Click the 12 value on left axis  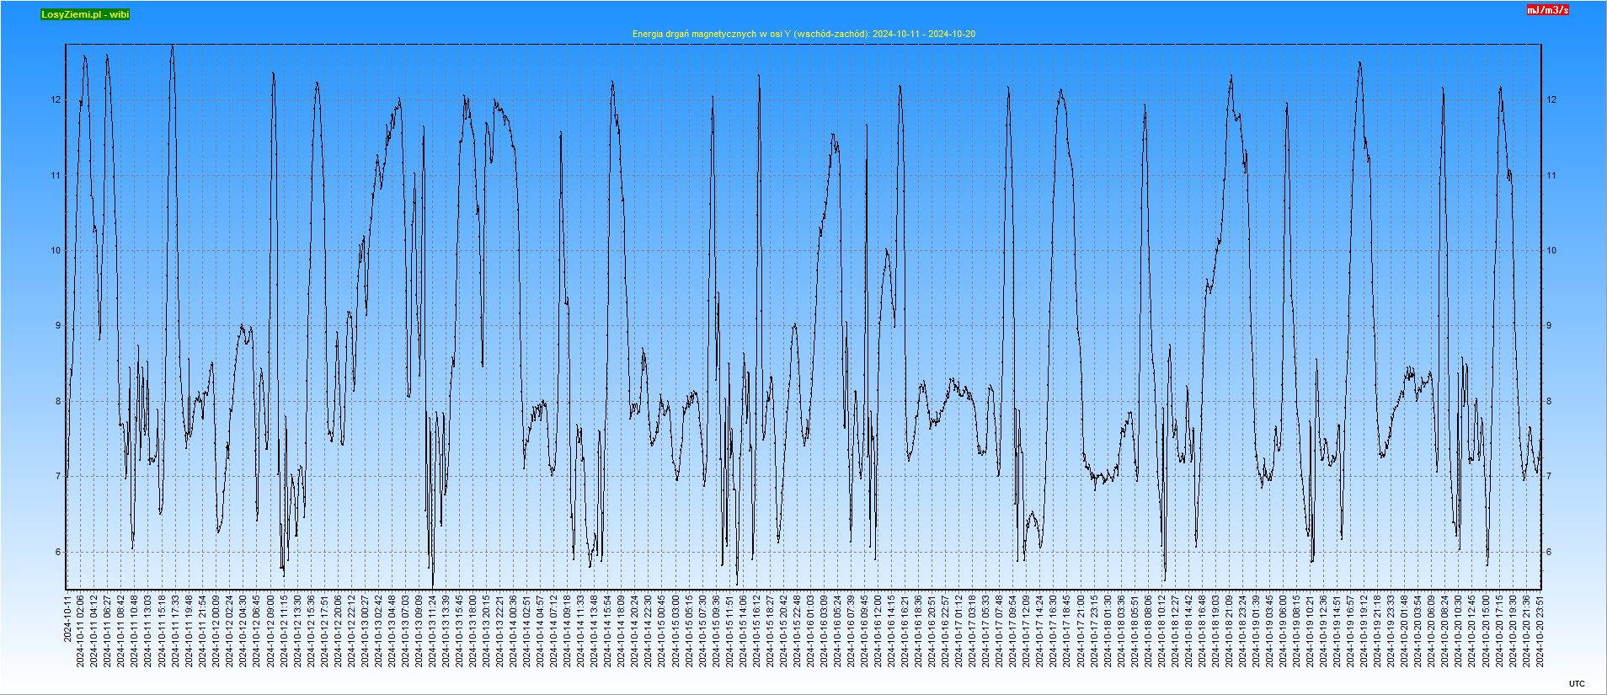56,100
